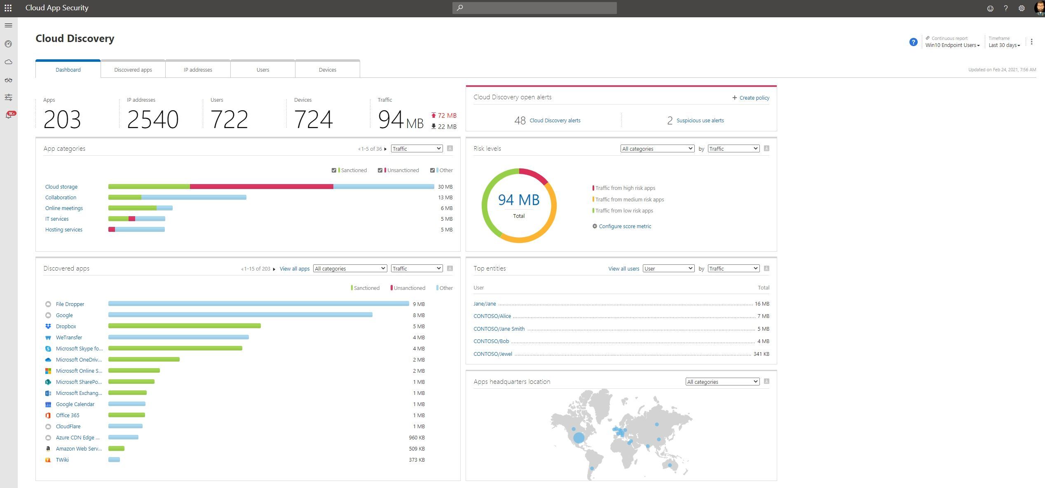The image size is (1045, 488).
Task: Expand Risk levels All categories dropdown
Action: (x=657, y=149)
